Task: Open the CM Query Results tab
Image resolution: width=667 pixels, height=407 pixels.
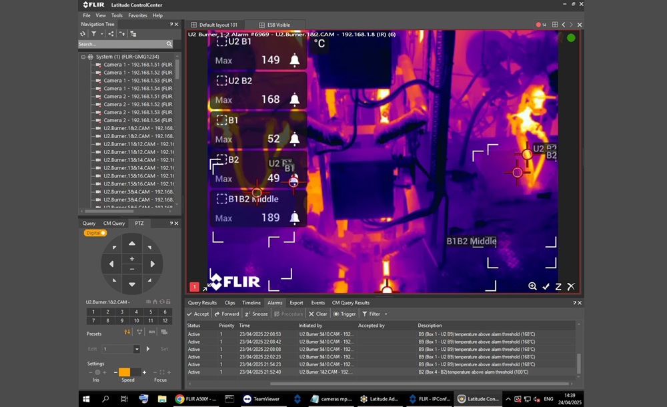Action: click(x=351, y=303)
